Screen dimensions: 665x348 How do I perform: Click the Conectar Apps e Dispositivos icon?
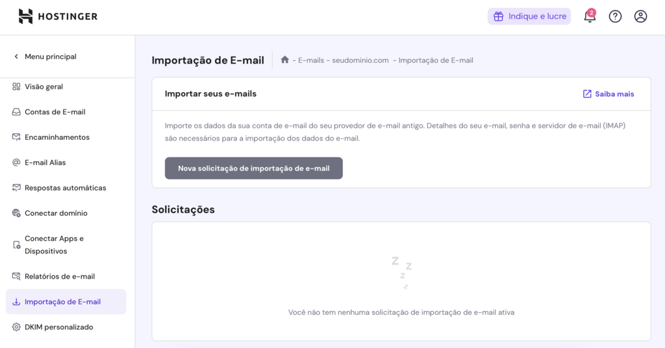[x=16, y=245]
